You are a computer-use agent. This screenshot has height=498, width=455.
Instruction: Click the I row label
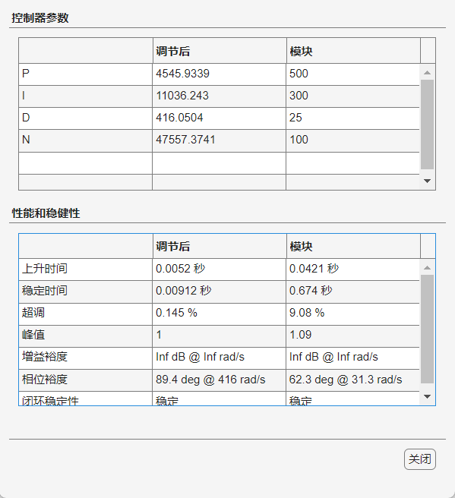pyautogui.click(x=24, y=96)
